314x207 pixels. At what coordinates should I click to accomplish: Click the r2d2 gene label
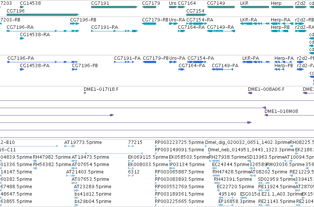click(x=300, y=3)
